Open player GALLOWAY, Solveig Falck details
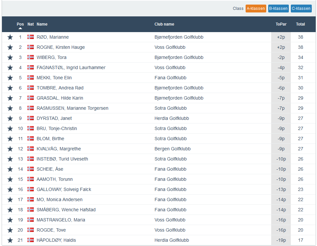 (64, 189)
